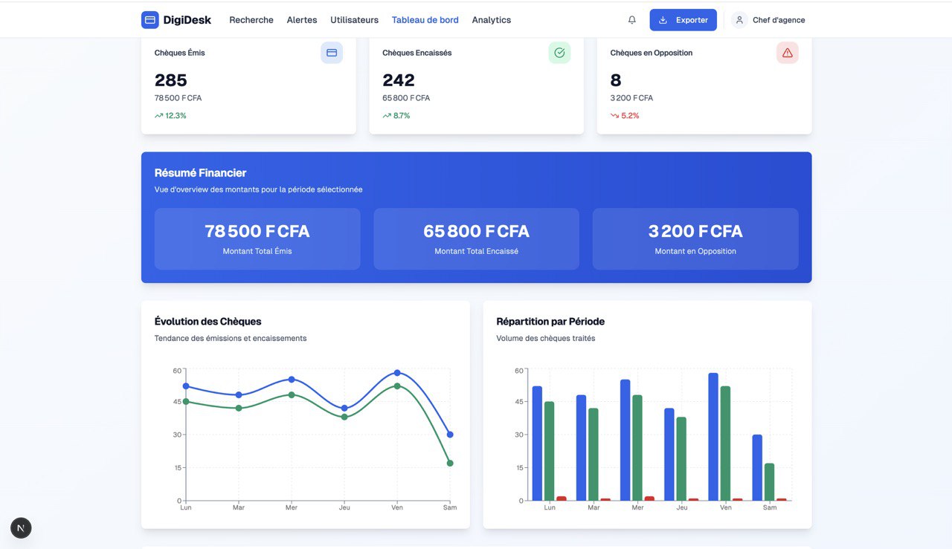The image size is (952, 549).
Task: Click the green 12.3% trend arrow
Action: pos(158,116)
